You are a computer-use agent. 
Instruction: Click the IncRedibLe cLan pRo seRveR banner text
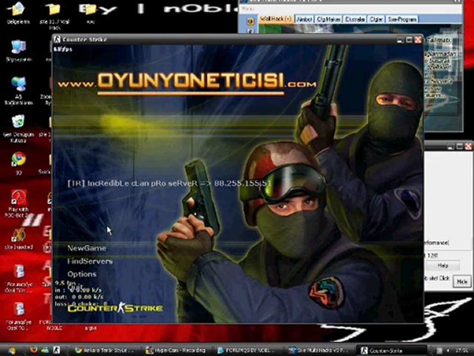pyautogui.click(x=169, y=183)
